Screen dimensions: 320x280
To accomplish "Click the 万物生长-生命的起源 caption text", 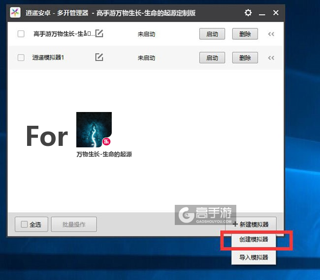I will (104, 154).
